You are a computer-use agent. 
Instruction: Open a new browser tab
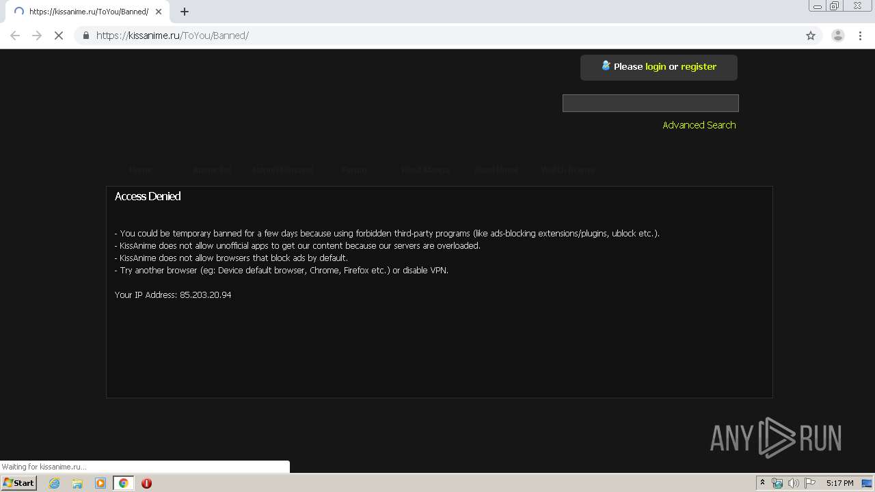pyautogui.click(x=185, y=12)
